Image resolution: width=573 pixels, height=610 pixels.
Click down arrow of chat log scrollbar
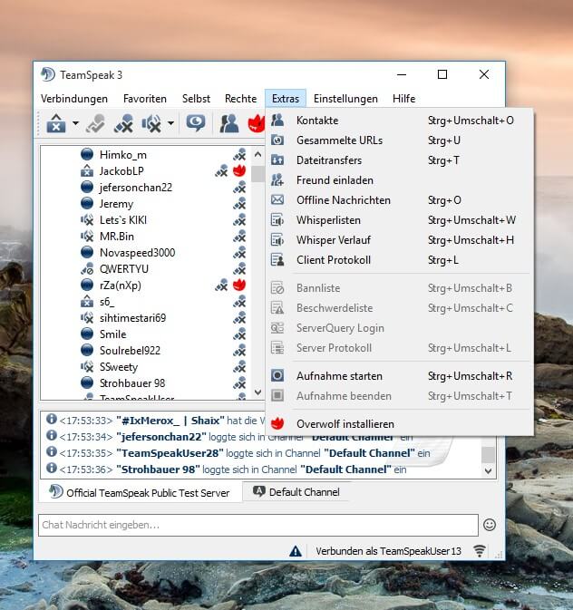pyautogui.click(x=488, y=470)
